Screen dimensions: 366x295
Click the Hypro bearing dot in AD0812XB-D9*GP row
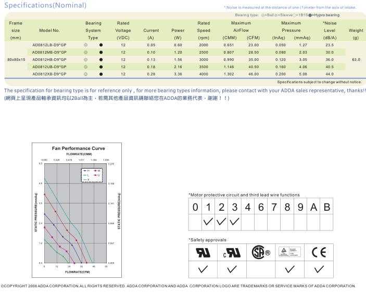point(101,74)
